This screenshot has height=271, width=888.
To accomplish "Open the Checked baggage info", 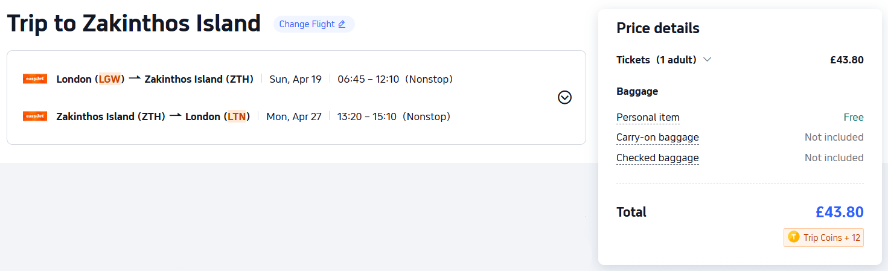I will click(x=657, y=158).
